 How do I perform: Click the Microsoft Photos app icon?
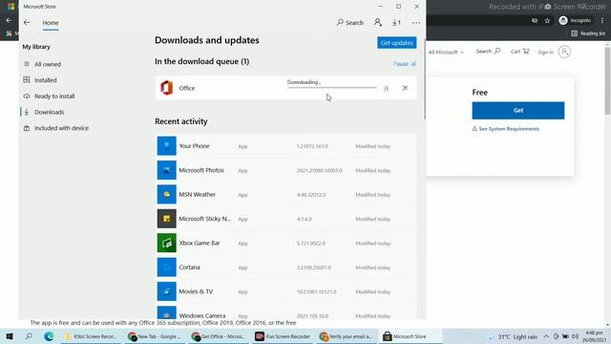pos(167,170)
